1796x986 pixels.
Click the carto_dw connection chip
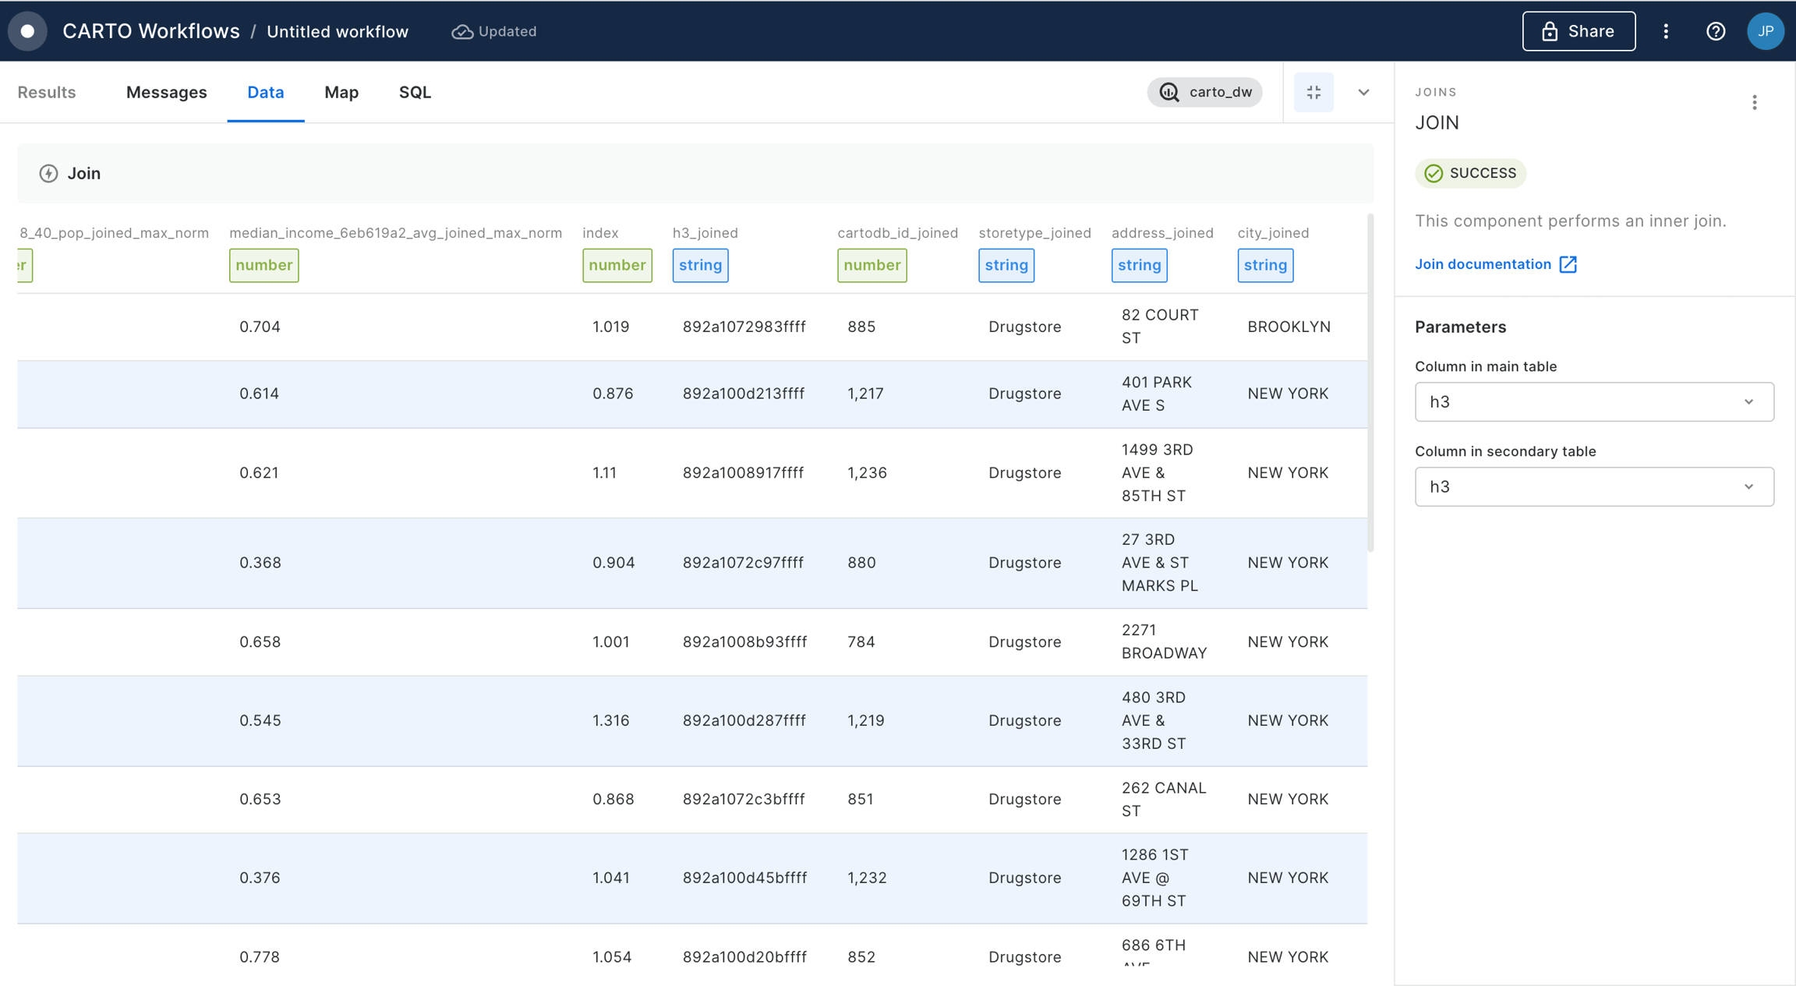tap(1205, 92)
